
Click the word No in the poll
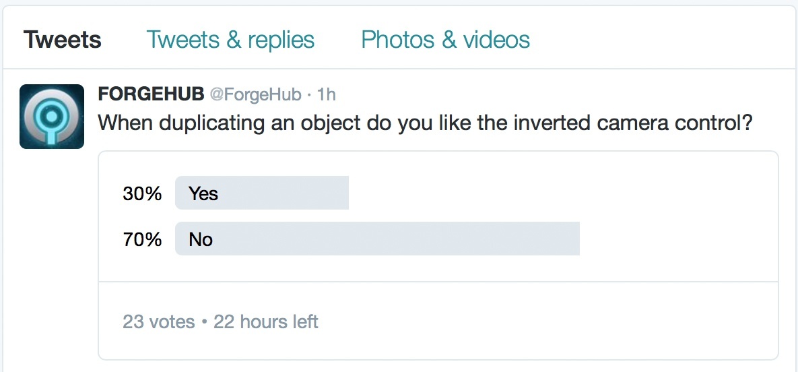coord(201,239)
